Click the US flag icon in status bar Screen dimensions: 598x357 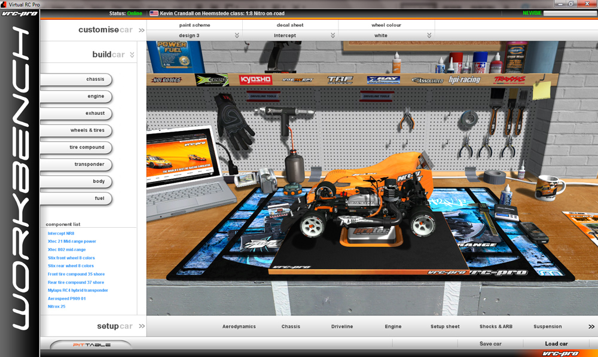pos(154,13)
